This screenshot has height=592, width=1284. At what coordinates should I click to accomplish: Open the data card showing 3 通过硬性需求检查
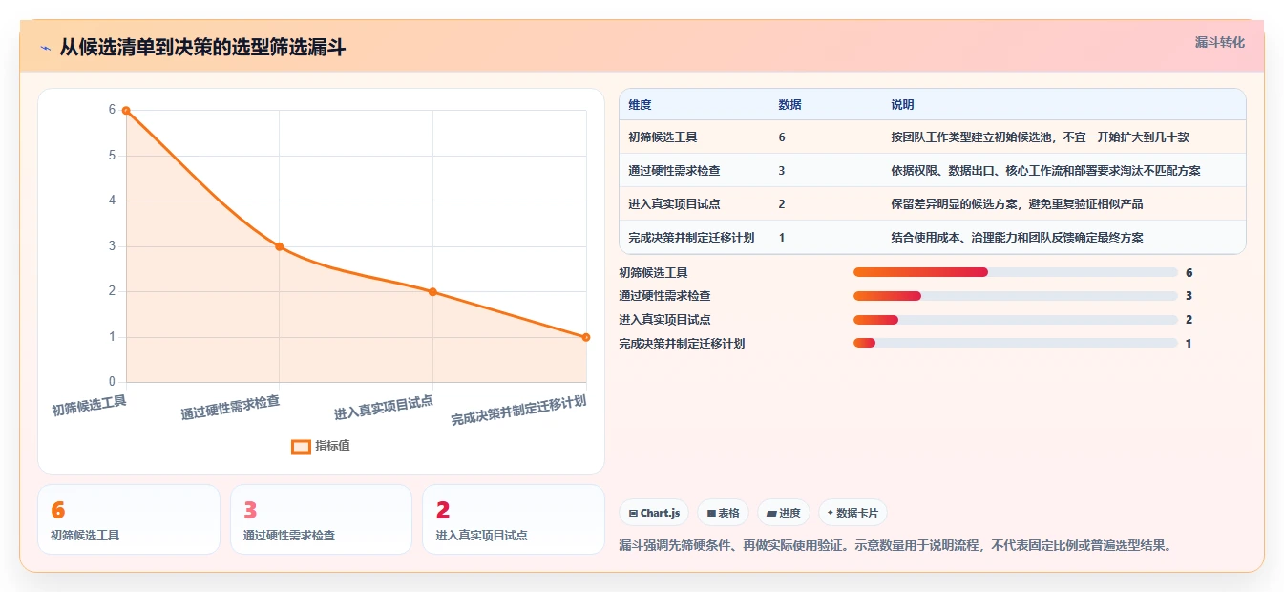(x=321, y=519)
